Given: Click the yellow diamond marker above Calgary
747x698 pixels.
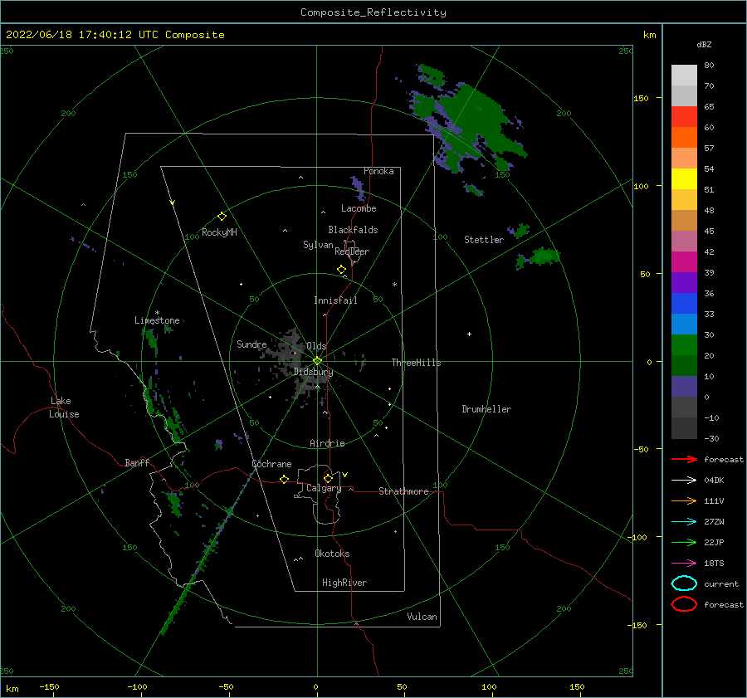Looking at the screenshot, I should [328, 478].
